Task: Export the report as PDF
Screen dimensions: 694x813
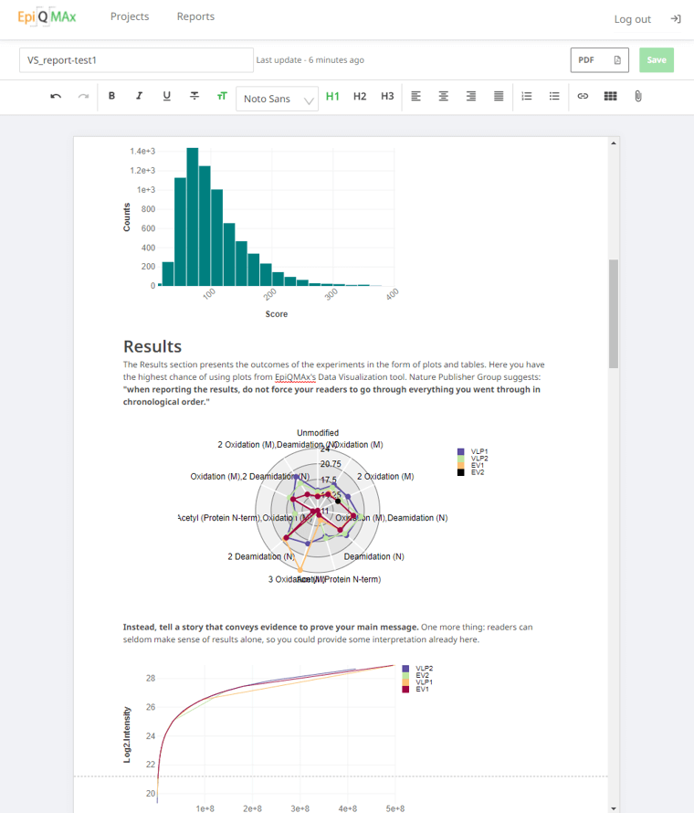Action: pyautogui.click(x=599, y=60)
